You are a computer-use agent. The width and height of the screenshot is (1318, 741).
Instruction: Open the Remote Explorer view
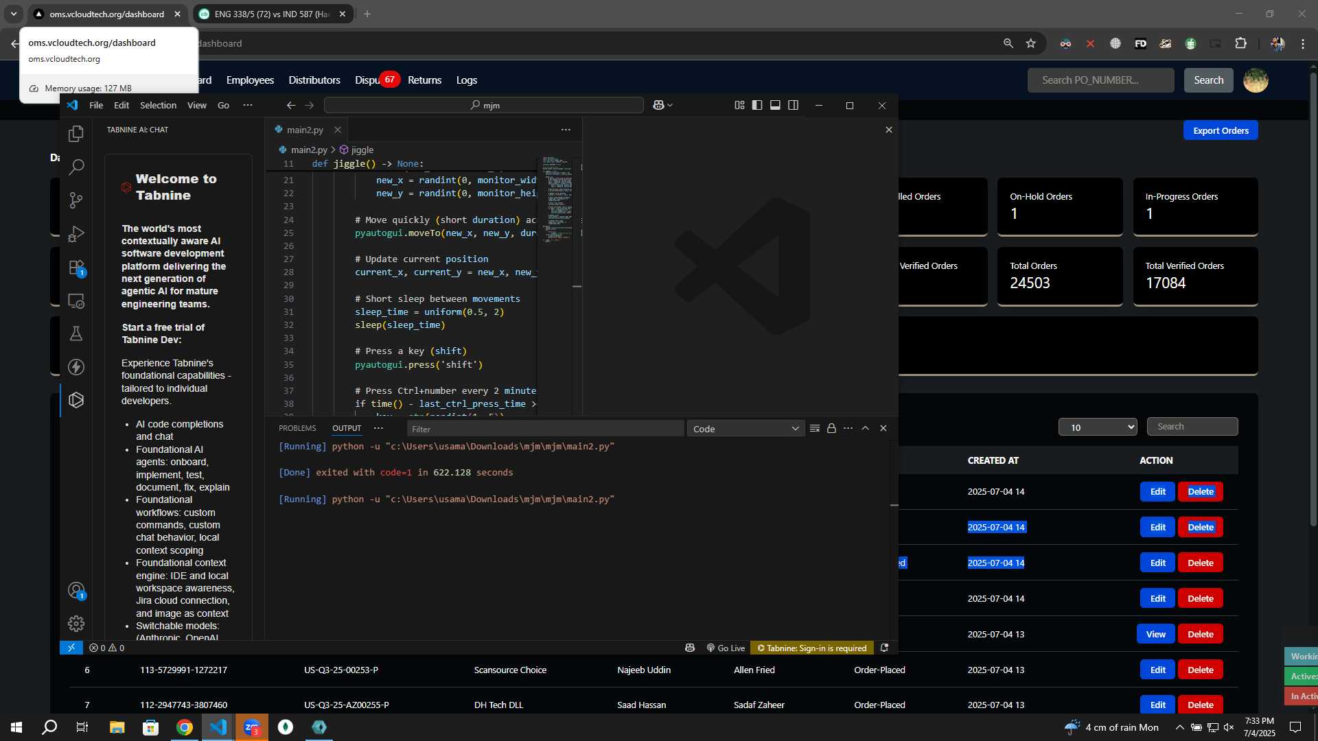(76, 301)
